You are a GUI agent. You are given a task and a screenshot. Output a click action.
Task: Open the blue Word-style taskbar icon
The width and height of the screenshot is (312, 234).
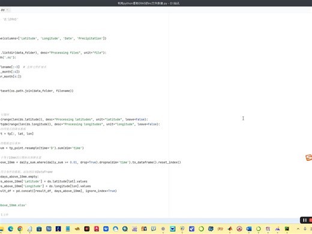pyautogui.click(x=249, y=229)
